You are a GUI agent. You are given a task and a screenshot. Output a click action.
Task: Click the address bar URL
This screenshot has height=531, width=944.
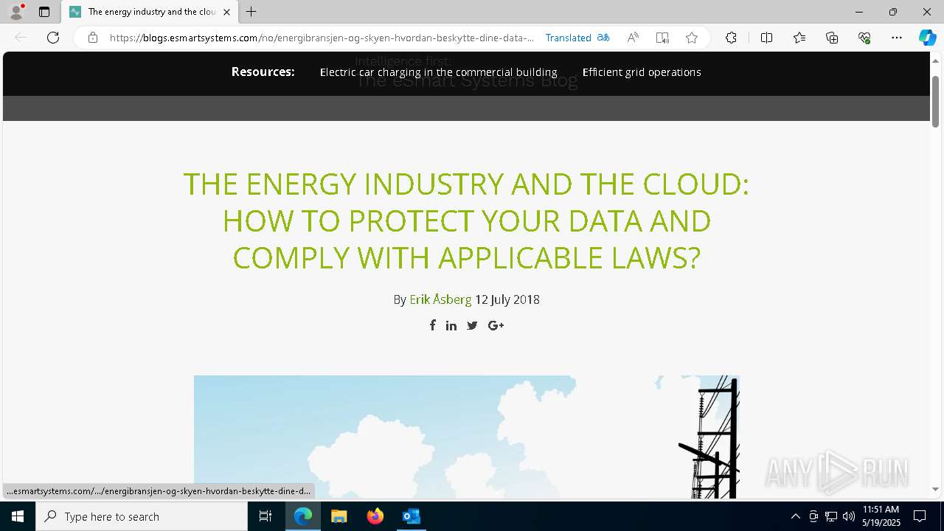coord(322,38)
